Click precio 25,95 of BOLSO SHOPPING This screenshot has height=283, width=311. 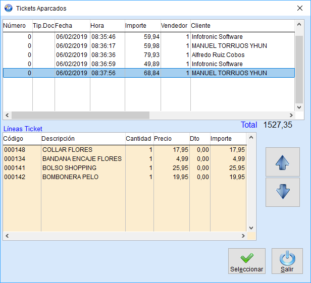pos(180,168)
